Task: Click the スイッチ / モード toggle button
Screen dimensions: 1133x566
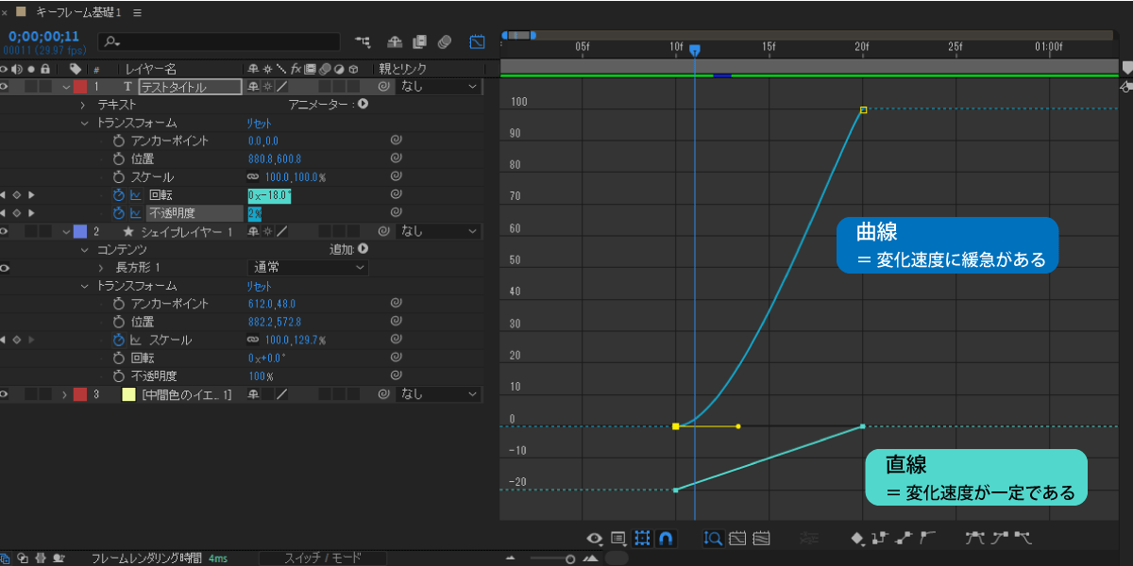Action: coord(323,558)
